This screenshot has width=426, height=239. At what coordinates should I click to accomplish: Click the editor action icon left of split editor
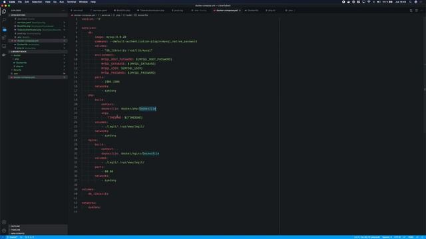pyautogui.click(x=411, y=11)
